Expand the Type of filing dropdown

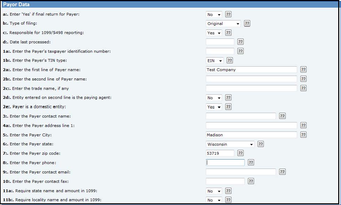tap(223, 24)
